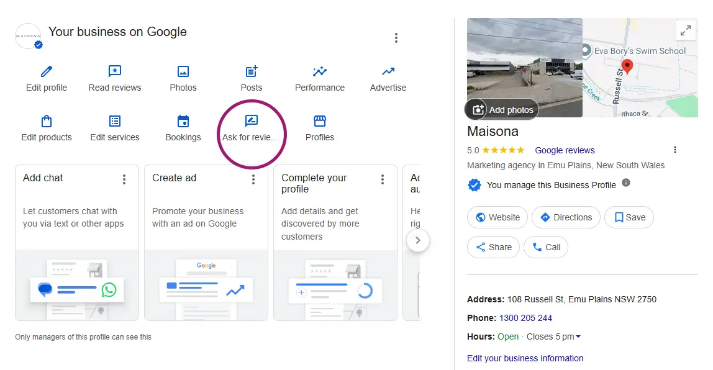Screen dimensions: 713x370
Task: Click the blue verified badge by 'You manage'
Action: [475, 185]
